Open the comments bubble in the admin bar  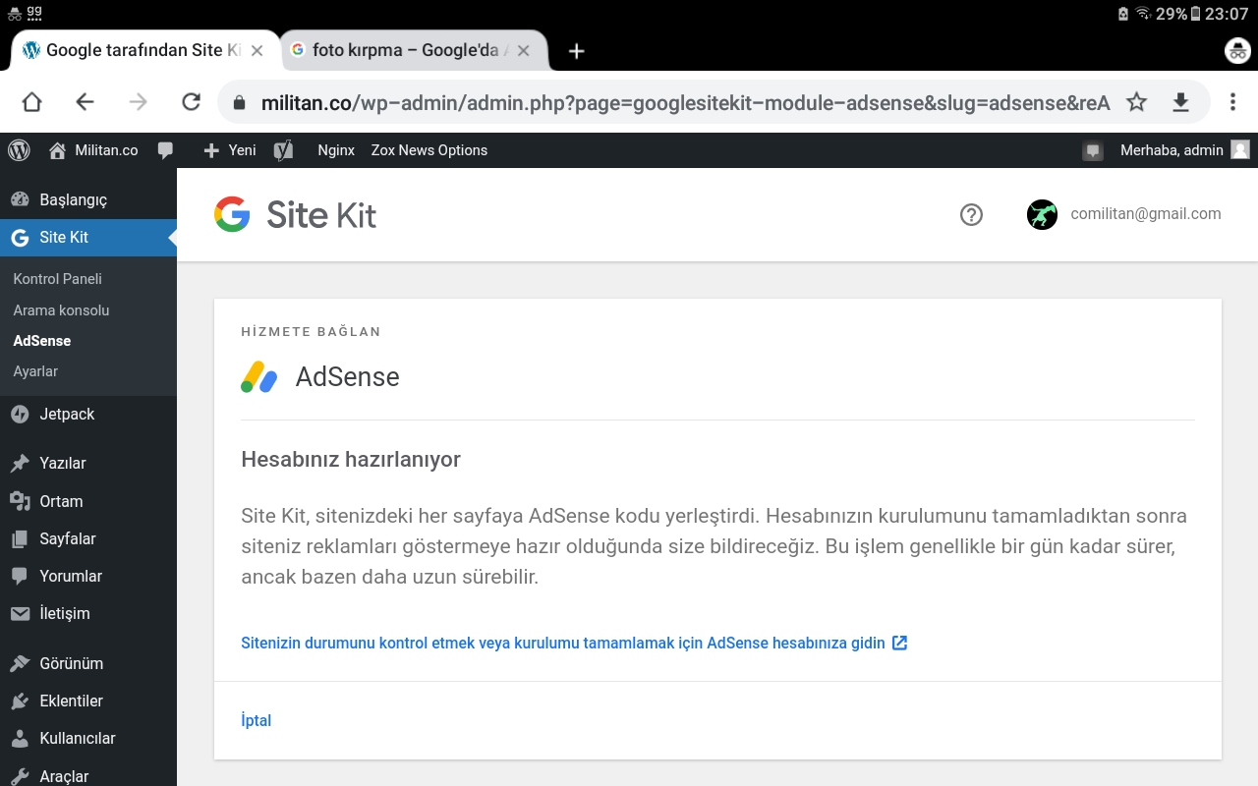pyautogui.click(x=166, y=150)
